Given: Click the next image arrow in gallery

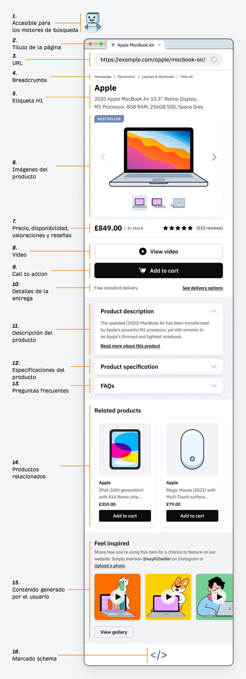Looking at the screenshot, I should coord(214,157).
